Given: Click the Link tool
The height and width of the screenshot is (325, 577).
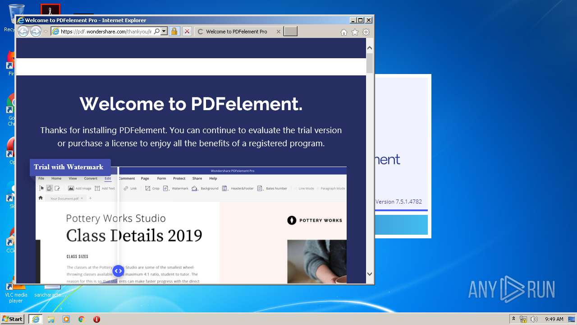Looking at the screenshot, I should click(x=130, y=188).
